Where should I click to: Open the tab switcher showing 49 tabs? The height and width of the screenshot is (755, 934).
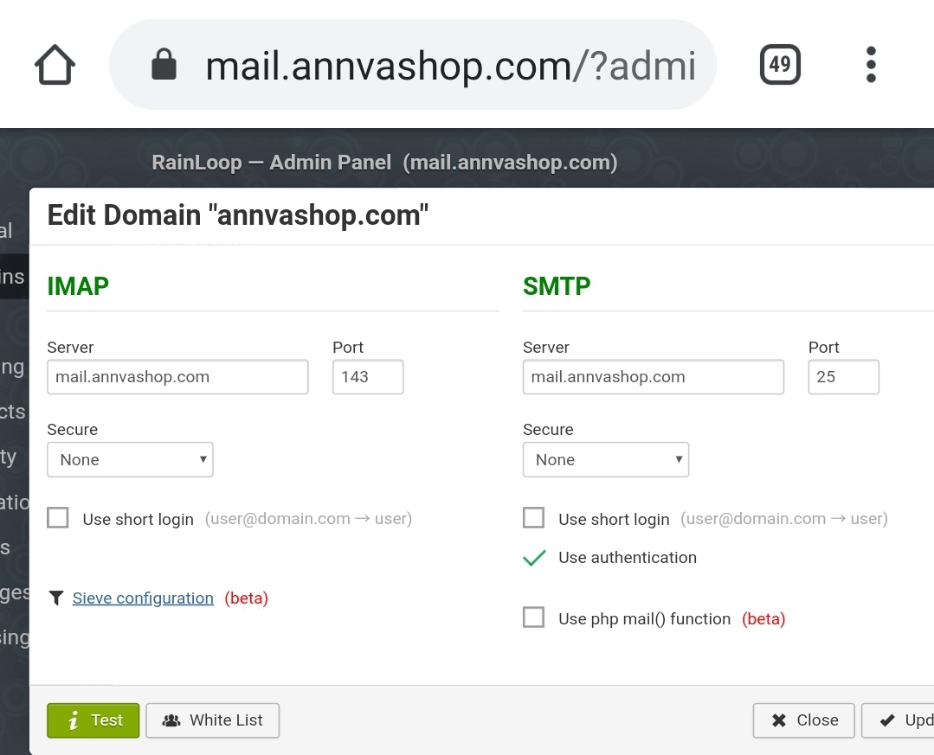click(x=778, y=63)
